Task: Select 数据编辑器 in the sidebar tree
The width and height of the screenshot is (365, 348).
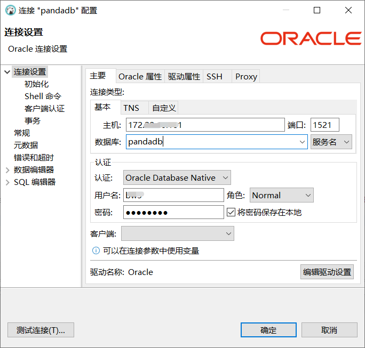Action: pos(34,170)
